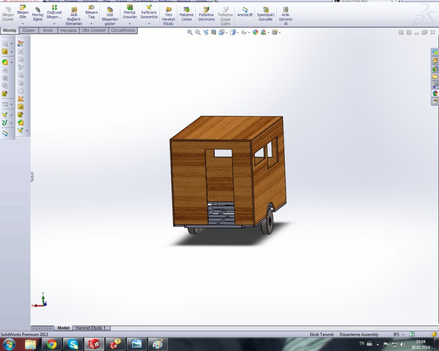This screenshot has height=351, width=439.
Task: Click the Bileşen Ekle (Insert Component) icon
Action: point(23,8)
